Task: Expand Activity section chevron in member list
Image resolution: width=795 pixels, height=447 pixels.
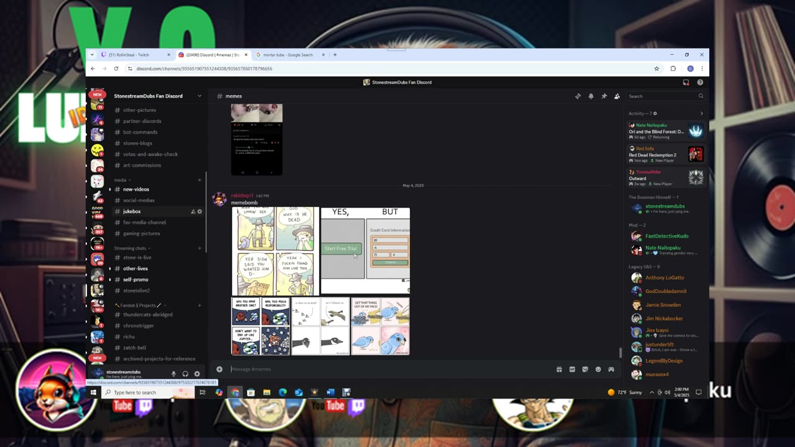Action: point(701,114)
